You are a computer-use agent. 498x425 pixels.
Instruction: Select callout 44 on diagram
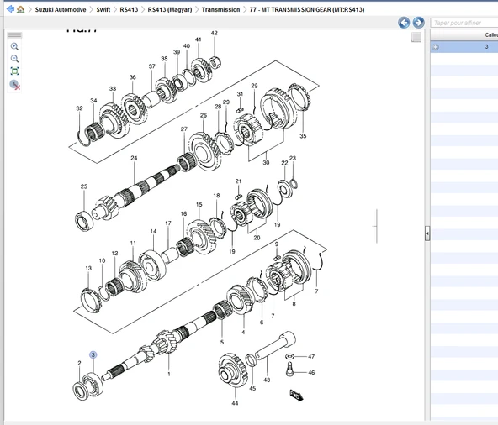click(x=235, y=403)
